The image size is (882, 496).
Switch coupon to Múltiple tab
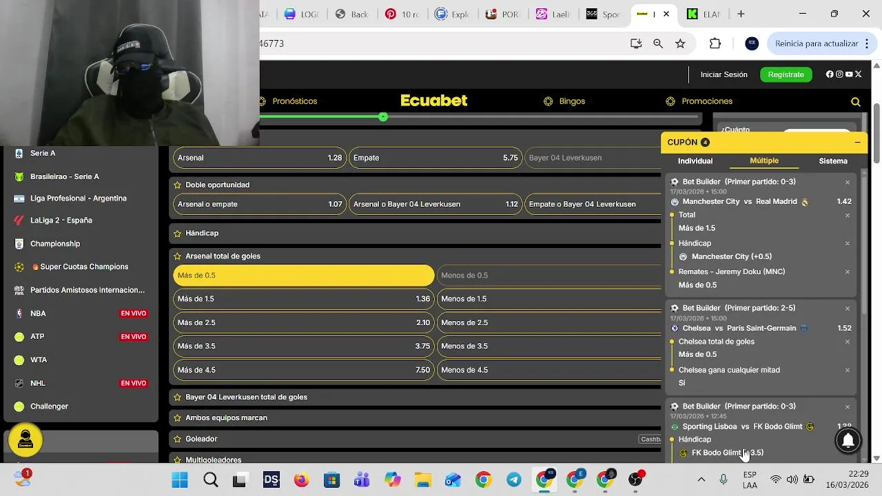pos(764,161)
